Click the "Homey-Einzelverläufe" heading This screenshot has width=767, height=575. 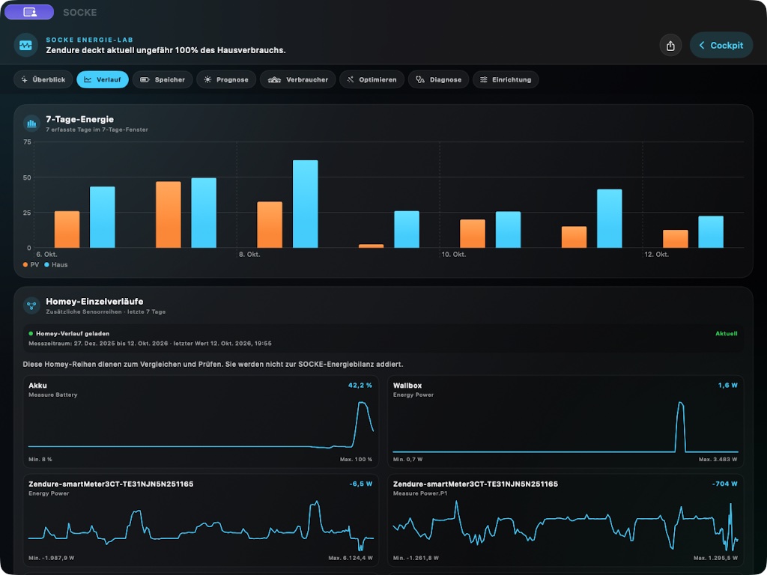click(x=94, y=301)
